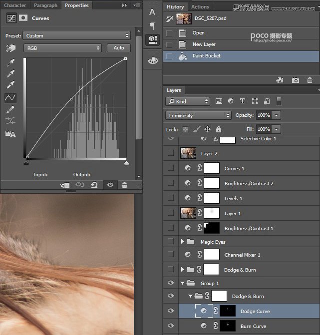Open the Luminosity blend mode dropdown

pyautogui.click(x=199, y=115)
